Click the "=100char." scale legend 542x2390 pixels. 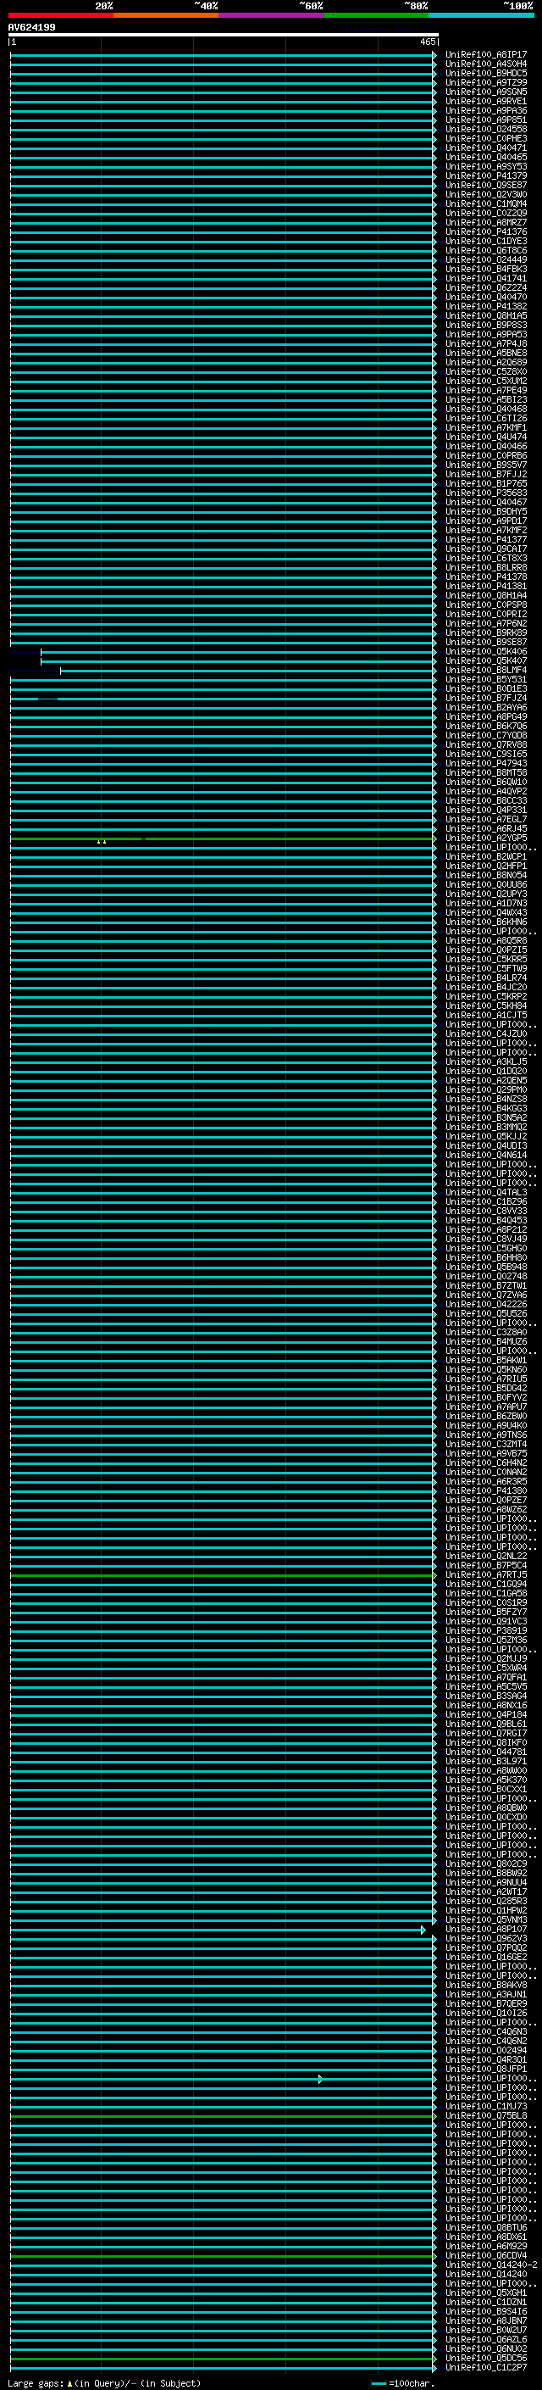coord(402,2383)
